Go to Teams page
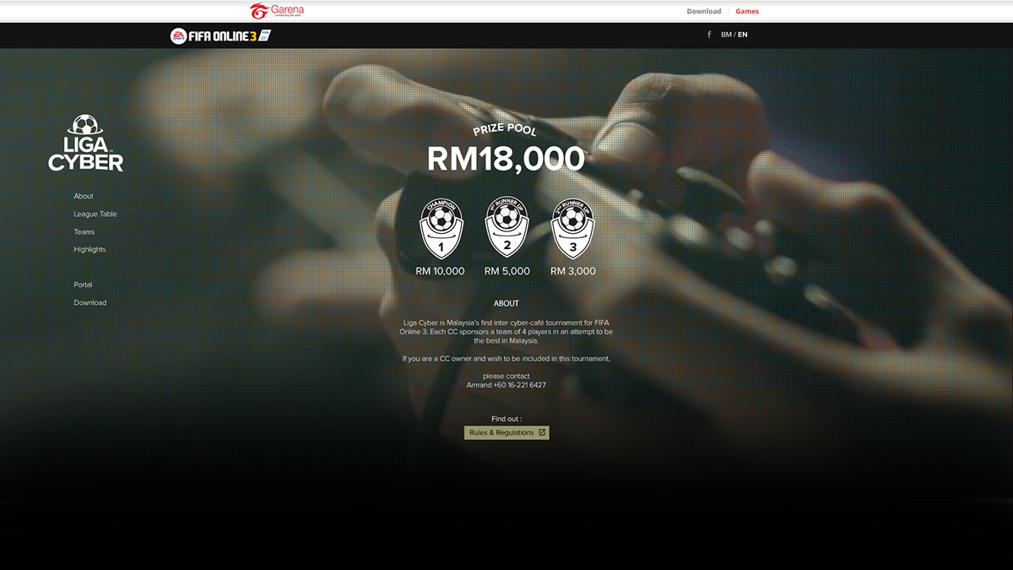 pyautogui.click(x=84, y=231)
